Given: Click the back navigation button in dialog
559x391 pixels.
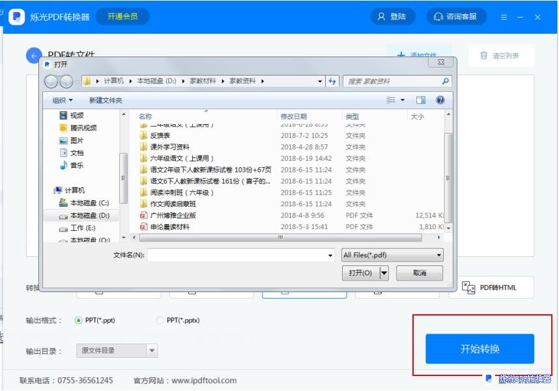Looking at the screenshot, I should coord(51,81).
